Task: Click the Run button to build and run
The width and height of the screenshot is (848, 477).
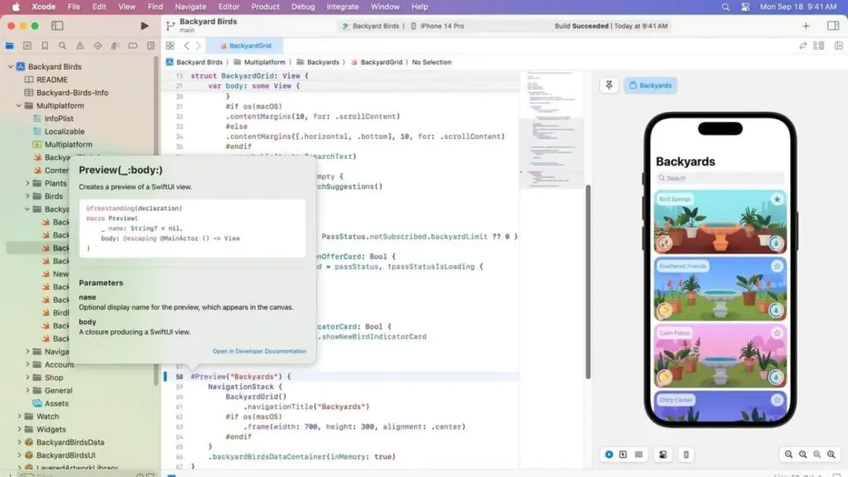Action: point(144,26)
